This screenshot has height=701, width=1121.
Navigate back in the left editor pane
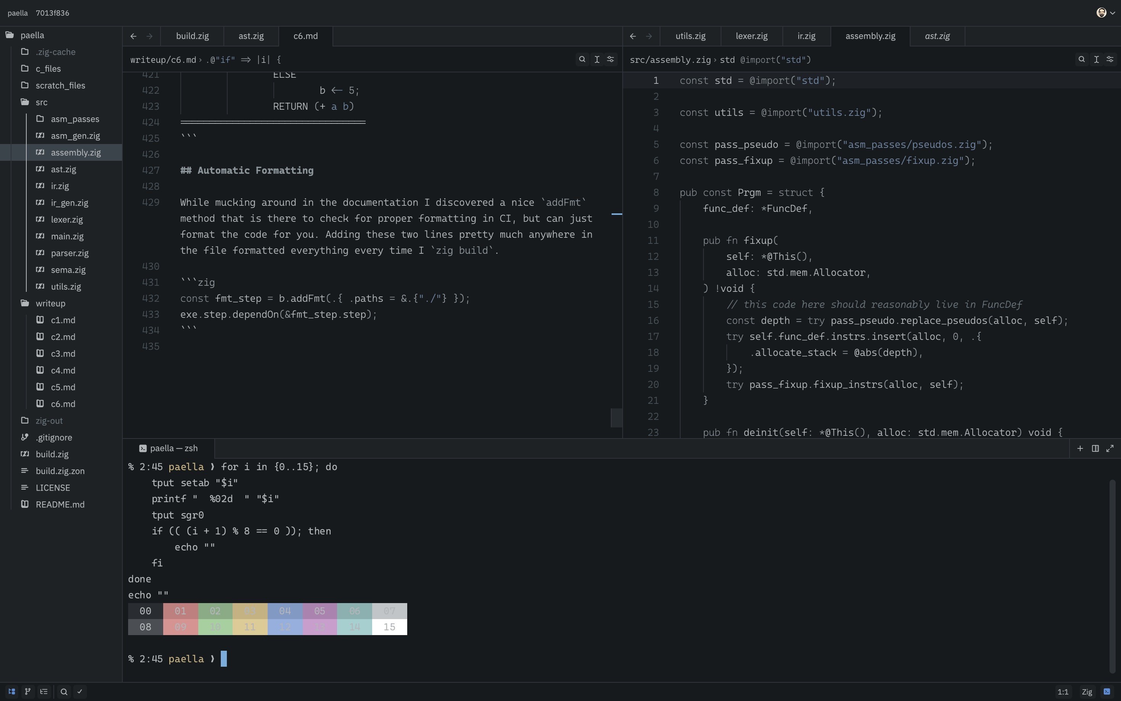133,36
